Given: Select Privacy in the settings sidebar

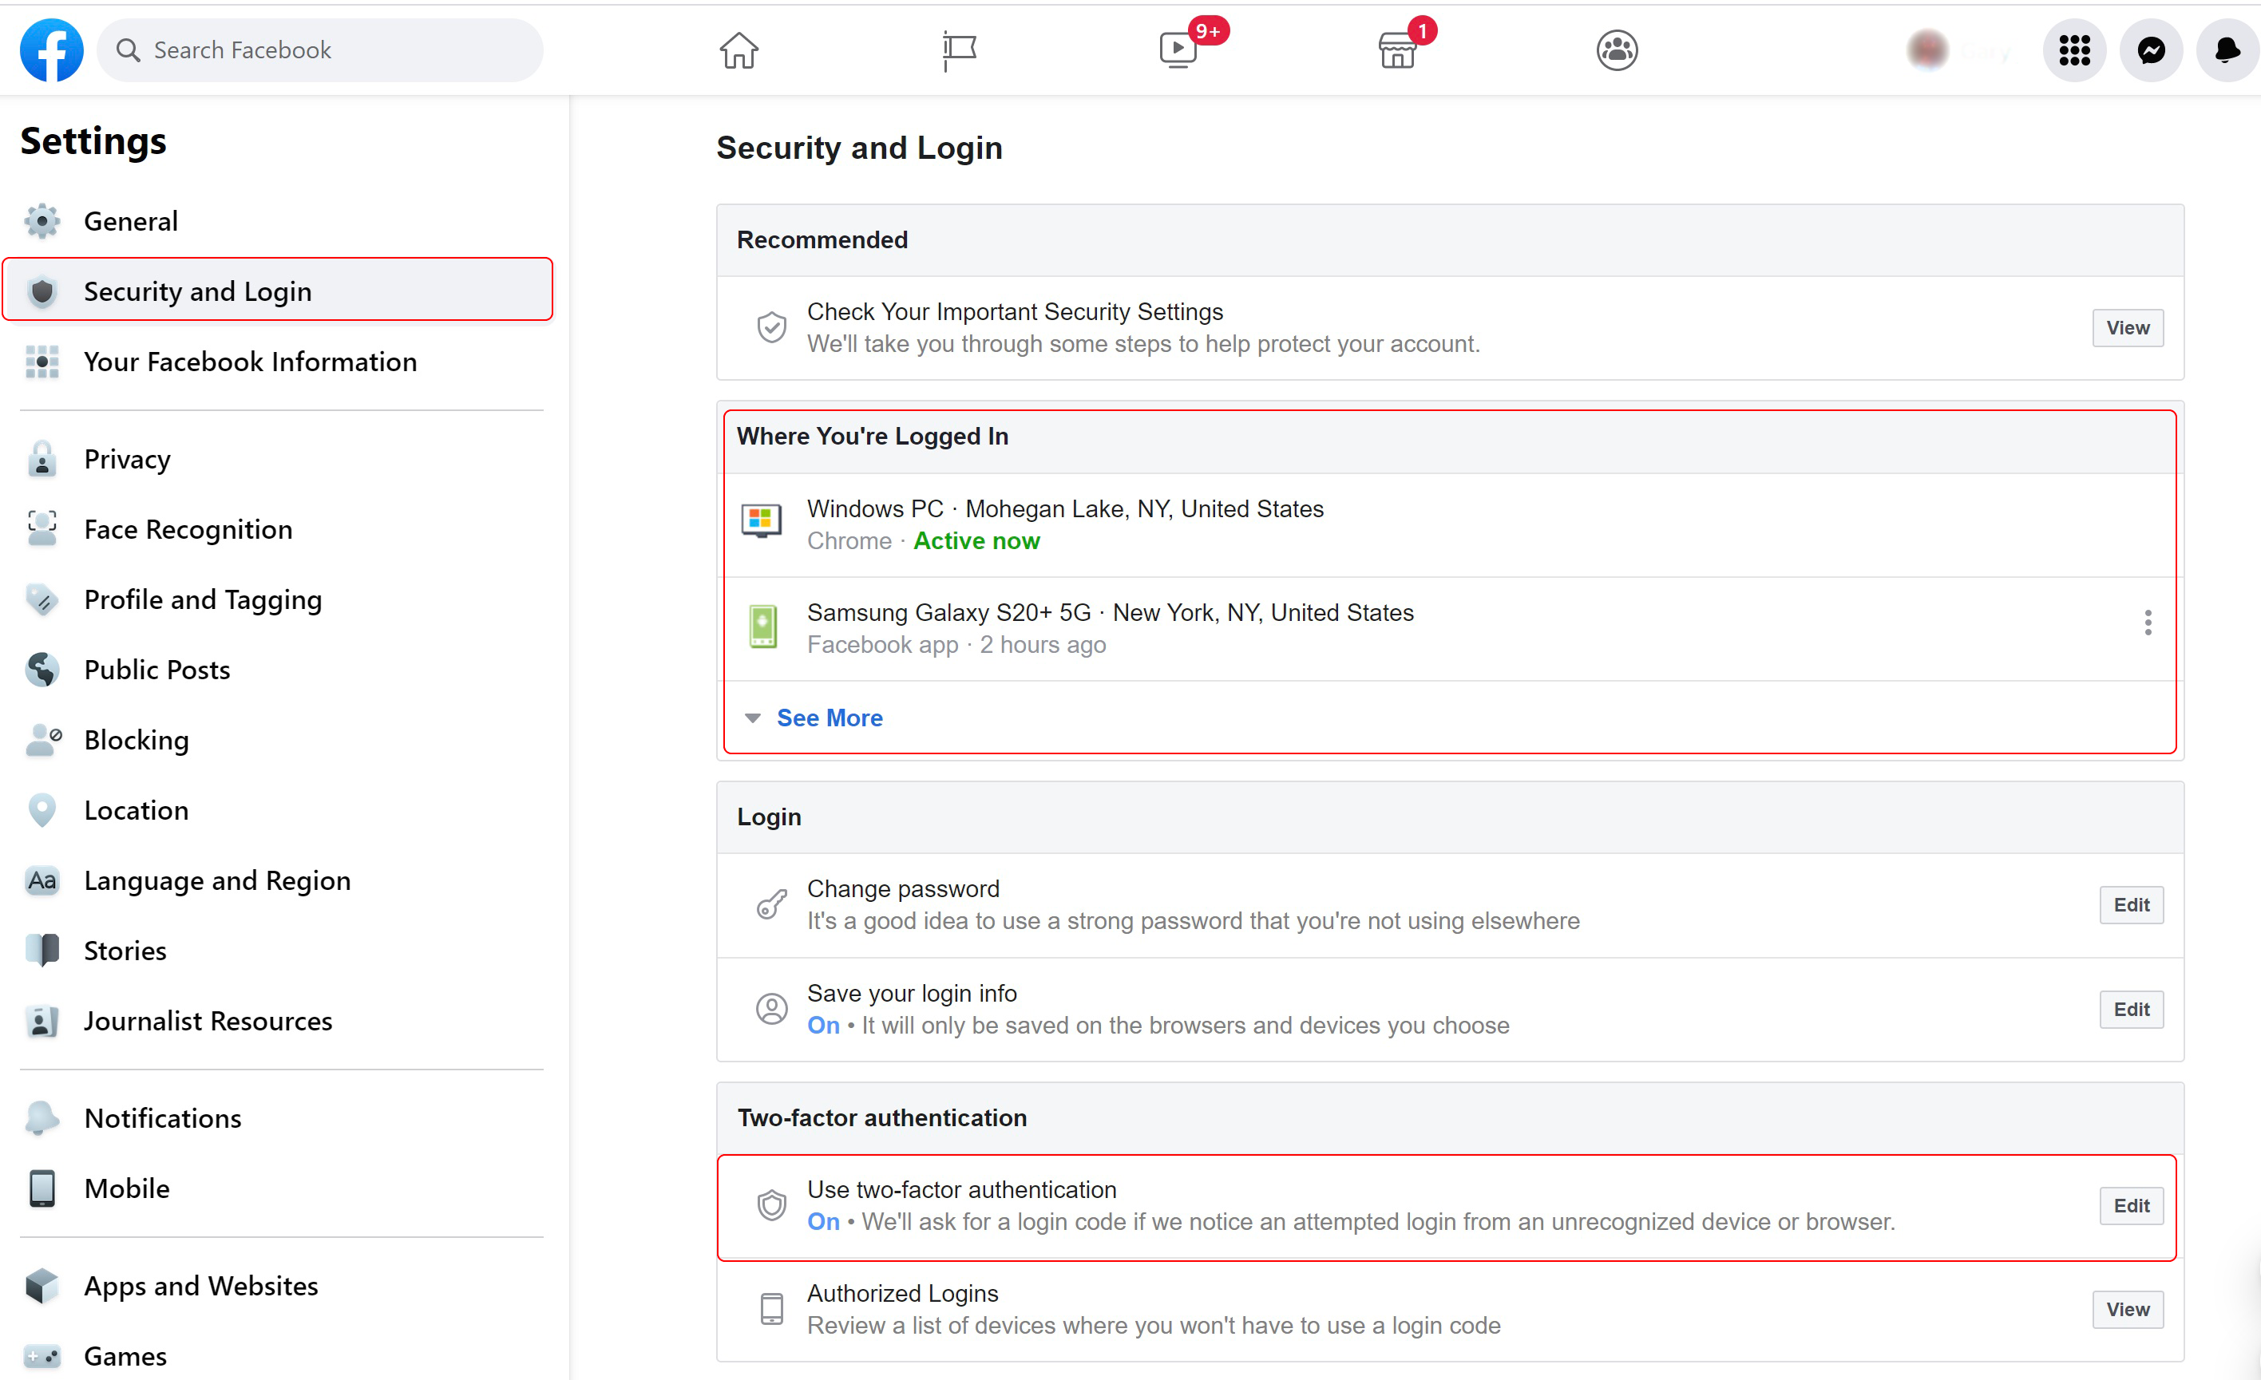Looking at the screenshot, I should [127, 459].
